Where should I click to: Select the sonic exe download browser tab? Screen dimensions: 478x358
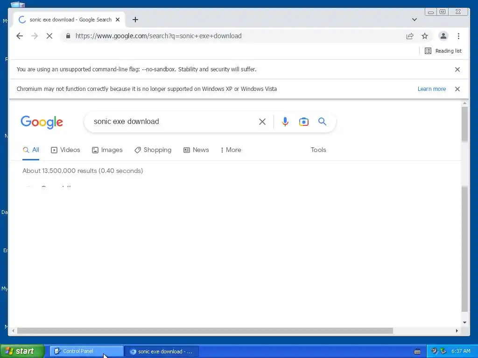click(x=70, y=20)
